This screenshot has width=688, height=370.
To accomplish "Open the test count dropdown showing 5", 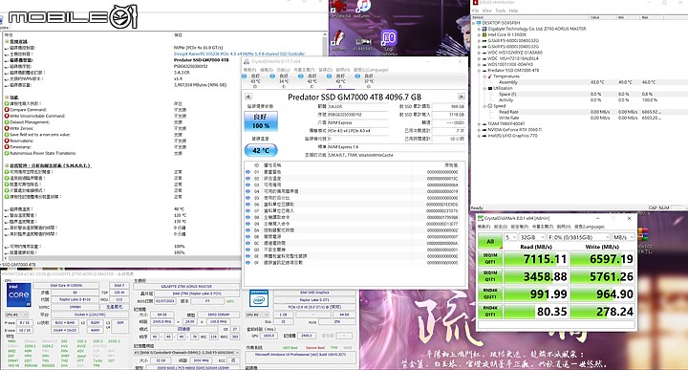I will [510, 237].
